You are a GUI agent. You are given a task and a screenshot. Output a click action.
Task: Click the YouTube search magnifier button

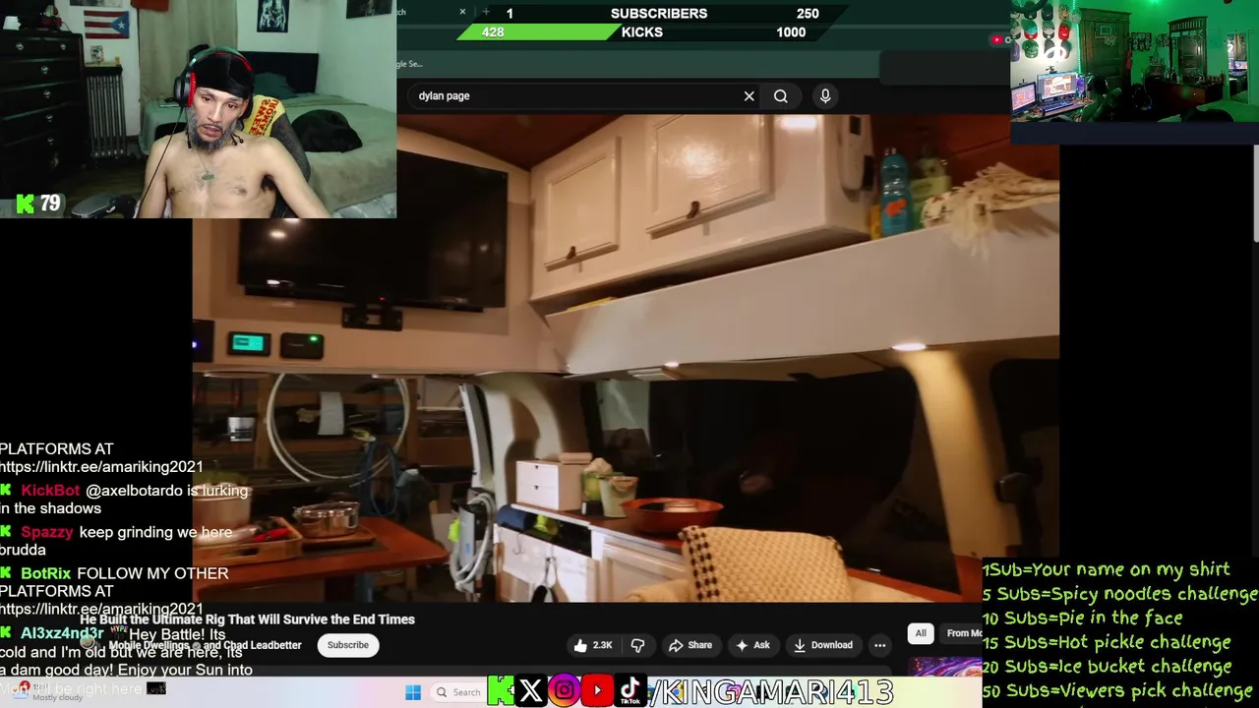[781, 96]
